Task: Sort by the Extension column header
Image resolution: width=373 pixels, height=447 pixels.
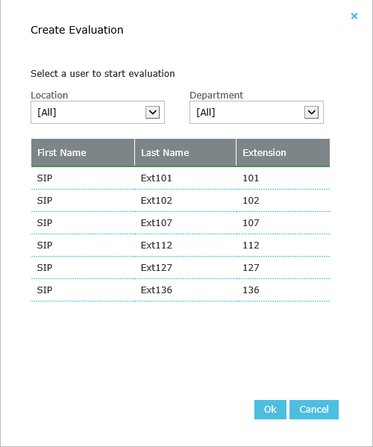Action: click(x=283, y=152)
